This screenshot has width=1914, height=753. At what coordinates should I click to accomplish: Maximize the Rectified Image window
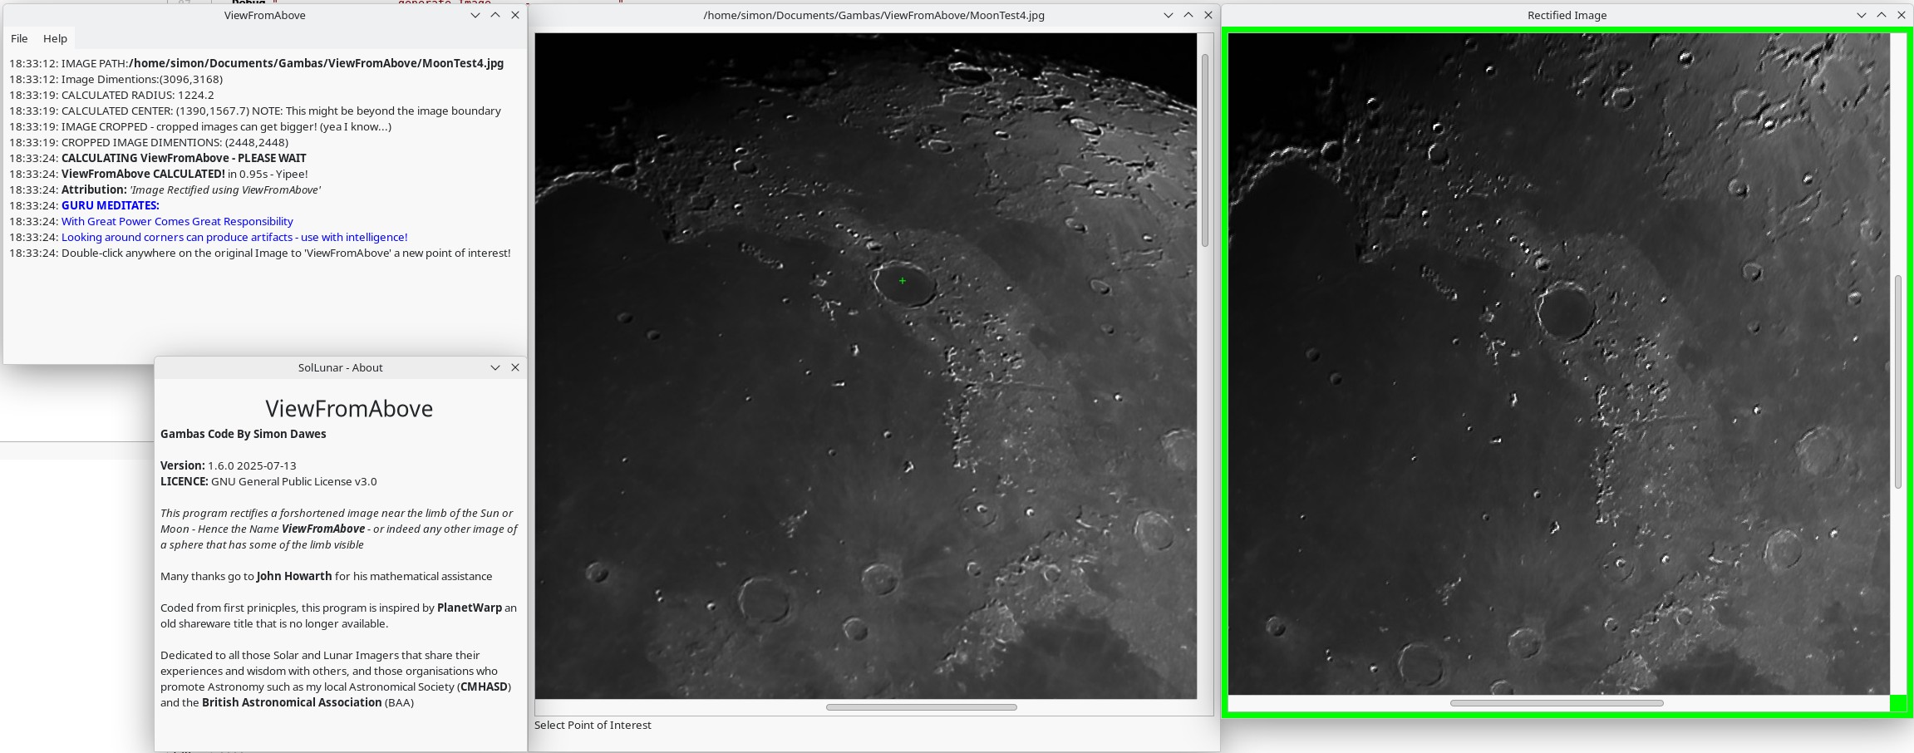point(1882,15)
